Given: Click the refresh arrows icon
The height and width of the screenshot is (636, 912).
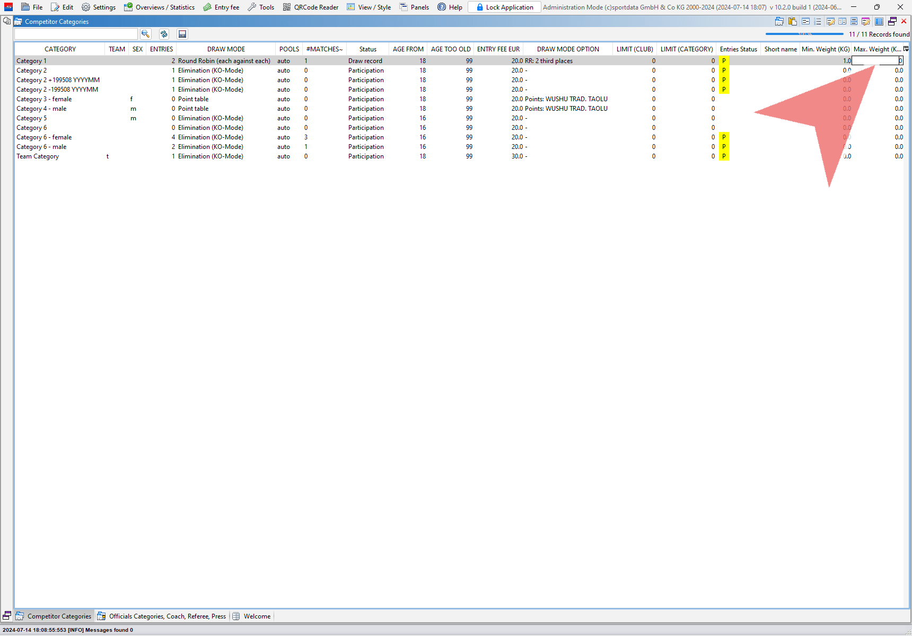Looking at the screenshot, I should coord(164,34).
